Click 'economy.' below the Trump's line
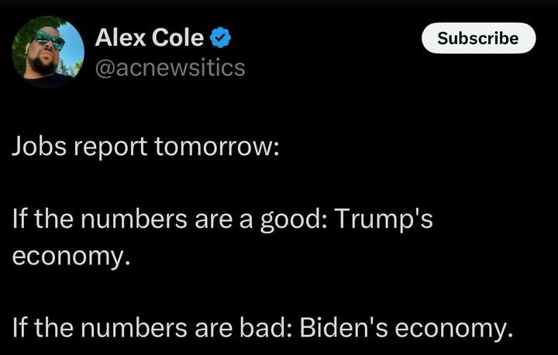Screen dimensions: 558x355 coord(71,257)
